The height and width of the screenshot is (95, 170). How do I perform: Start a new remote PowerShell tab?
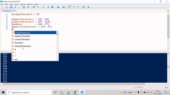pos(58,7)
